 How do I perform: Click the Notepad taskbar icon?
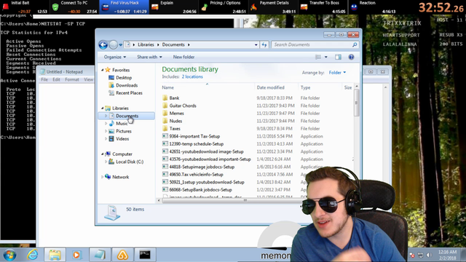pos(100,255)
